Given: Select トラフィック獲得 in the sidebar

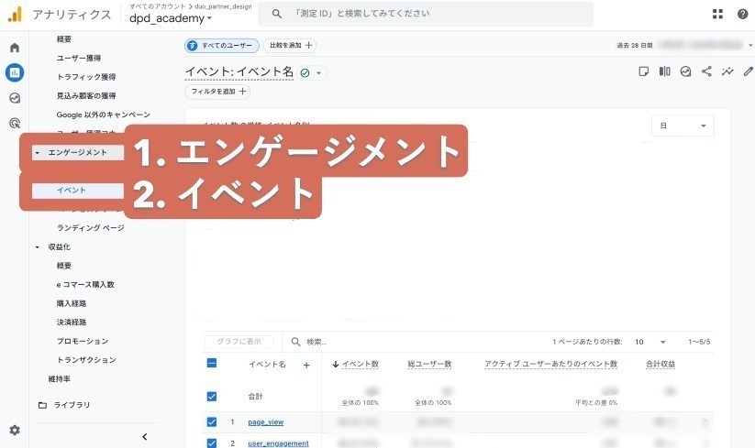Looking at the screenshot, I should [x=86, y=77].
